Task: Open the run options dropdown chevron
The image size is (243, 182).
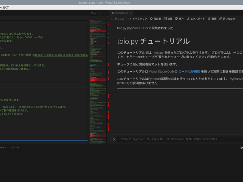Action: (x=96, y=13)
